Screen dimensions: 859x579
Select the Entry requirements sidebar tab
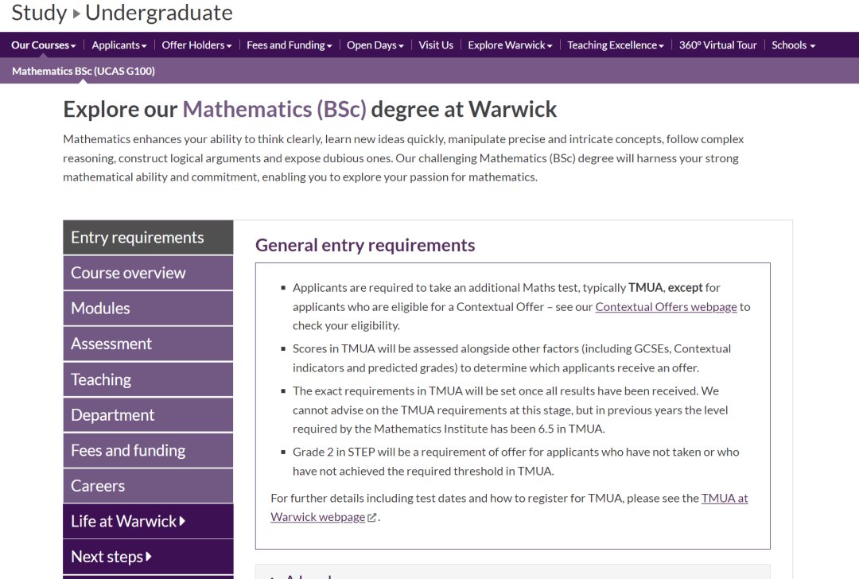[x=148, y=238]
